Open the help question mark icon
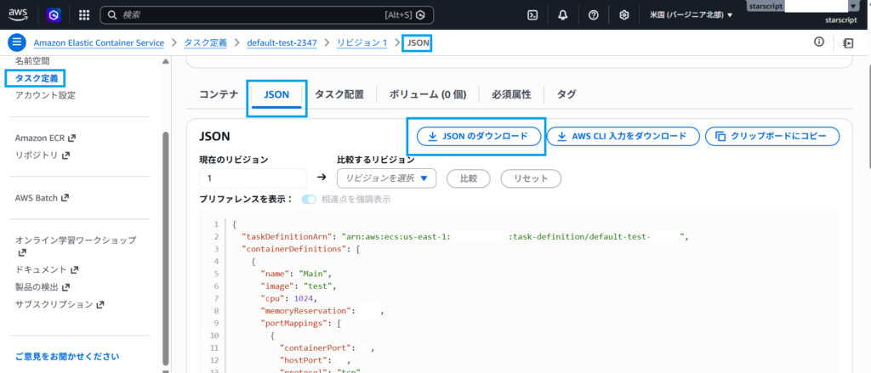This screenshot has width=871, height=373. [x=594, y=14]
